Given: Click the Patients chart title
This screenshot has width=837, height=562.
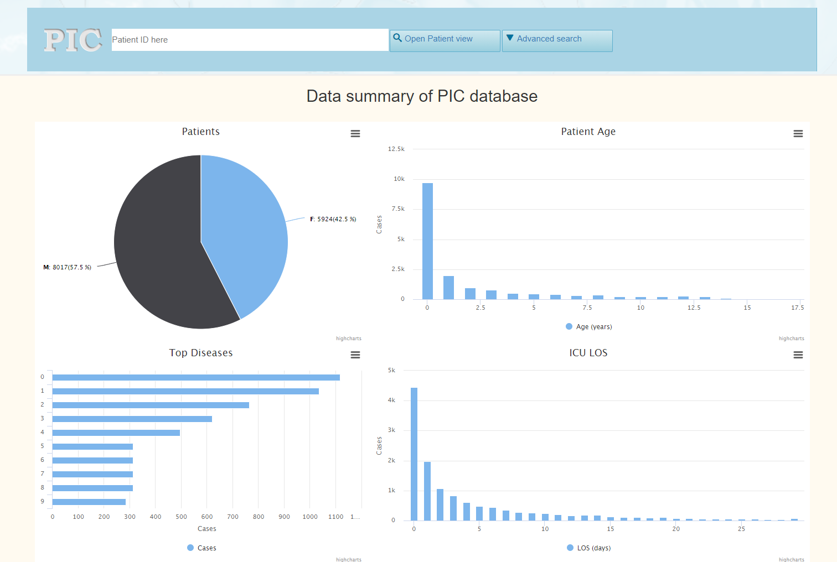Looking at the screenshot, I should point(201,132).
